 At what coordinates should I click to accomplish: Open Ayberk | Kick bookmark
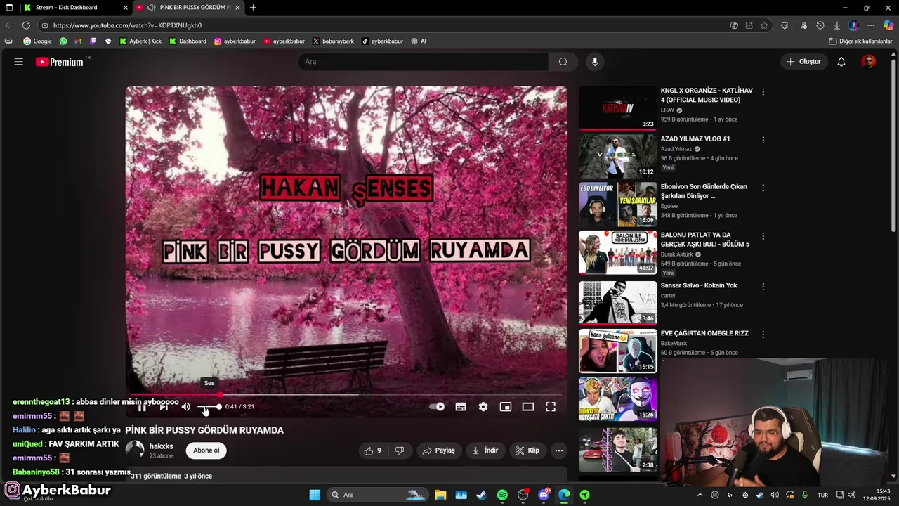[140, 41]
